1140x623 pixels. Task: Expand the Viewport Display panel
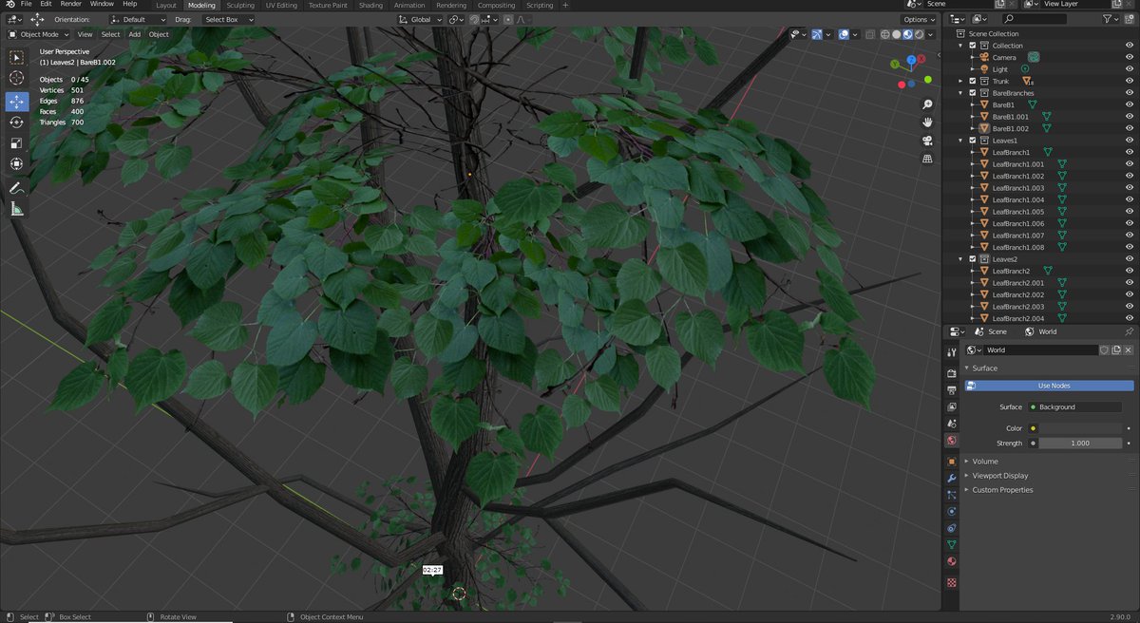coord(999,476)
